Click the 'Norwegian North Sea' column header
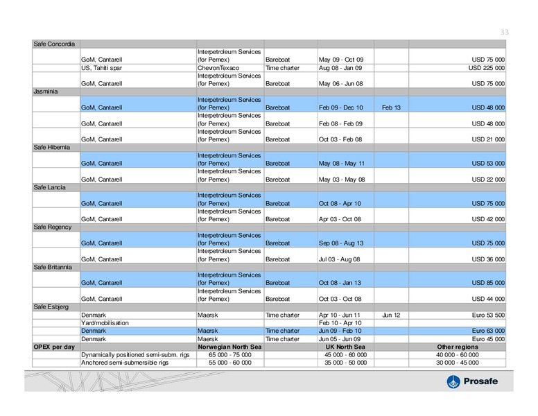The image size is (538, 416). [x=229, y=347]
